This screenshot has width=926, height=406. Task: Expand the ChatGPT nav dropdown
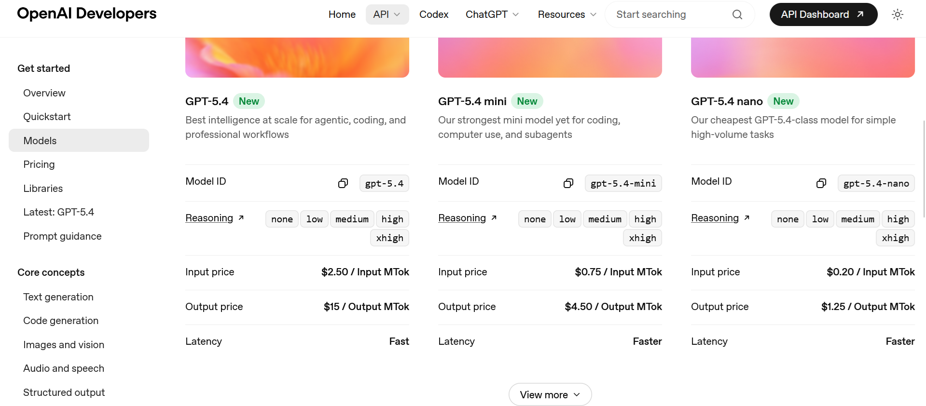click(492, 14)
